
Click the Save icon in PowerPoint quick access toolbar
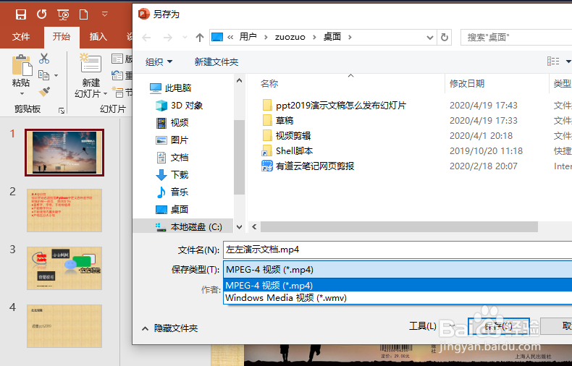21,14
